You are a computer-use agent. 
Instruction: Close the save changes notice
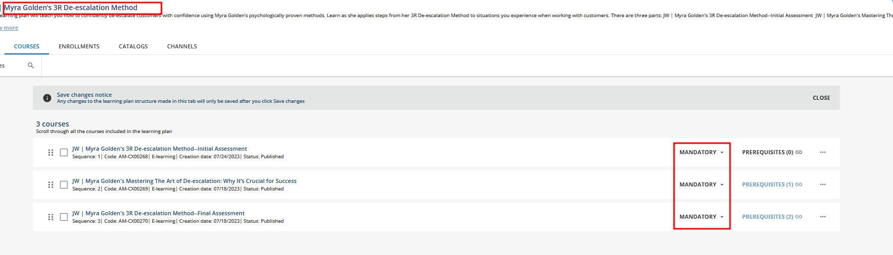821,98
